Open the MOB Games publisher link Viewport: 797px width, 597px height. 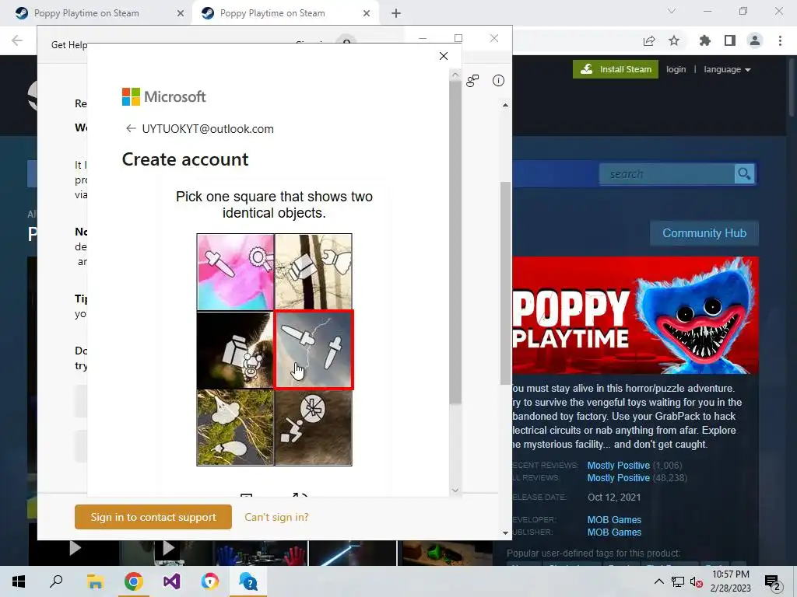click(x=614, y=532)
